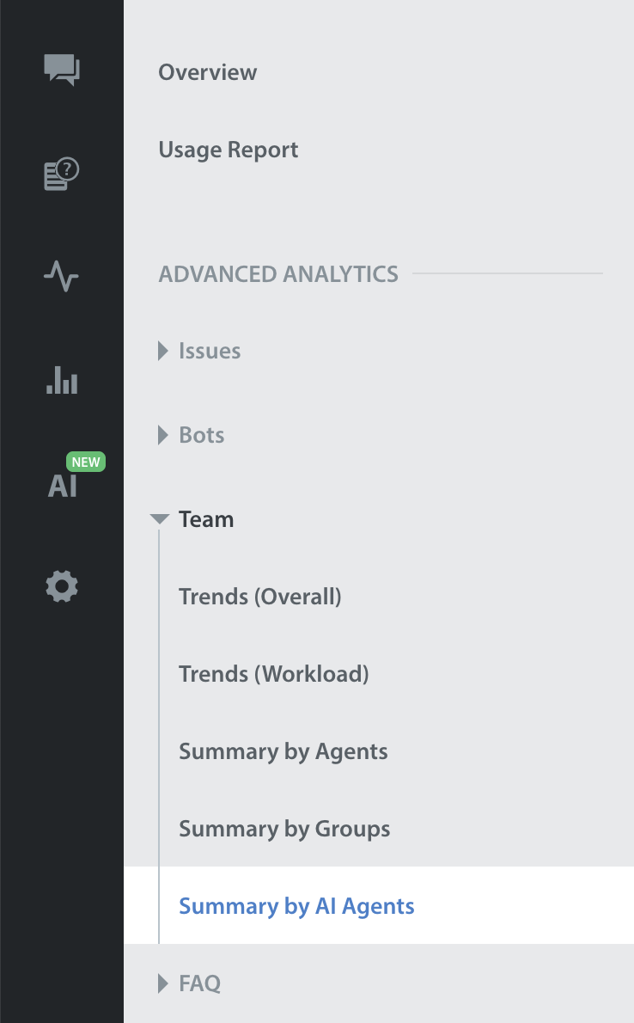Open the chat conversations icon in sidebar
The image size is (634, 1023).
pos(62,69)
